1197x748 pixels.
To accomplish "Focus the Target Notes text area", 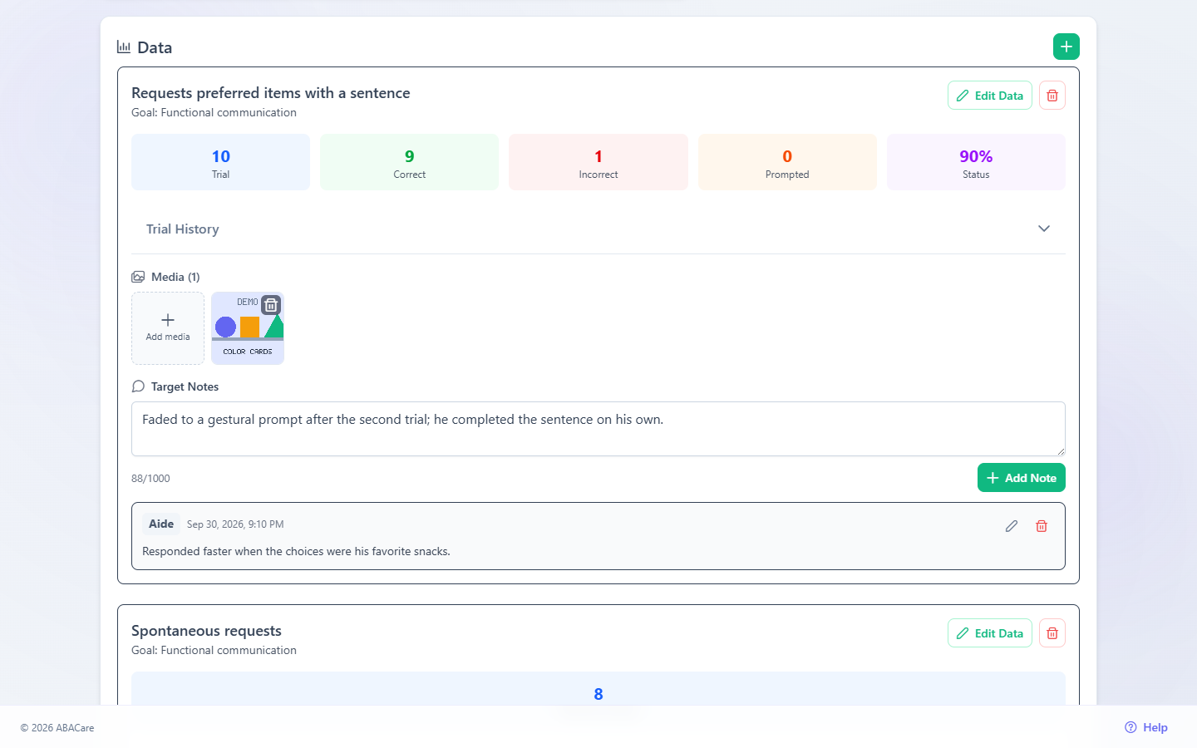I will pyautogui.click(x=598, y=429).
